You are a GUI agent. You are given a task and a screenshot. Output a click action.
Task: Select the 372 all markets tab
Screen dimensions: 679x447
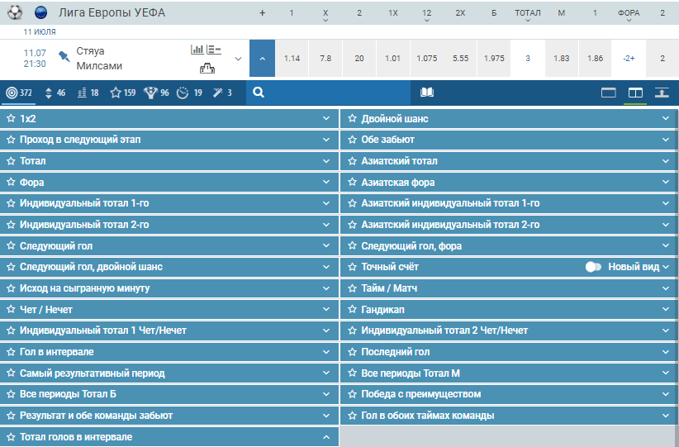coord(19,93)
